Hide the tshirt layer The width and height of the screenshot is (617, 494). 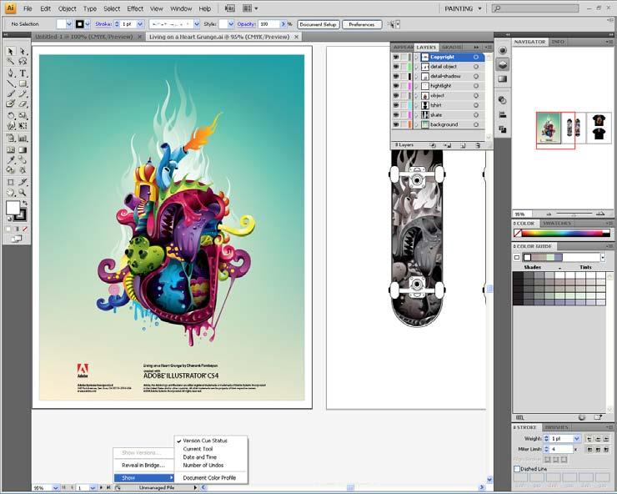click(x=396, y=105)
